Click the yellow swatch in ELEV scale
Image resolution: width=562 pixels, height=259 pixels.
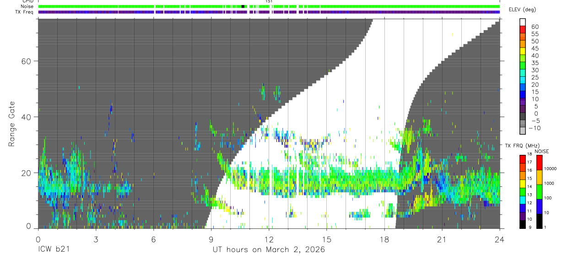click(x=523, y=51)
